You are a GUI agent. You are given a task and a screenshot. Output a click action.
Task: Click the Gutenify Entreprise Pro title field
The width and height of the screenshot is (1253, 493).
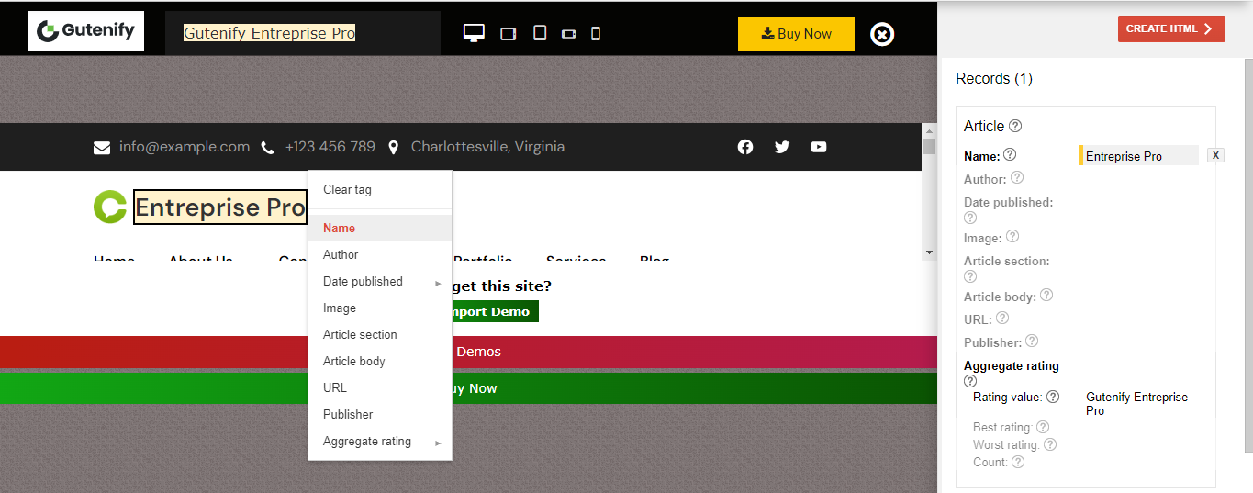click(303, 33)
